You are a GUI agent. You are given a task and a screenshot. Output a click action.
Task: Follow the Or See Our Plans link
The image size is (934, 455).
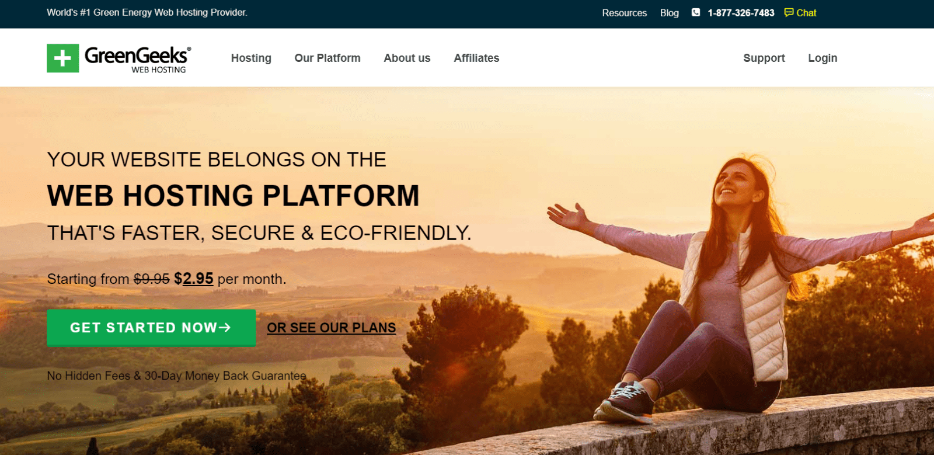[332, 328]
